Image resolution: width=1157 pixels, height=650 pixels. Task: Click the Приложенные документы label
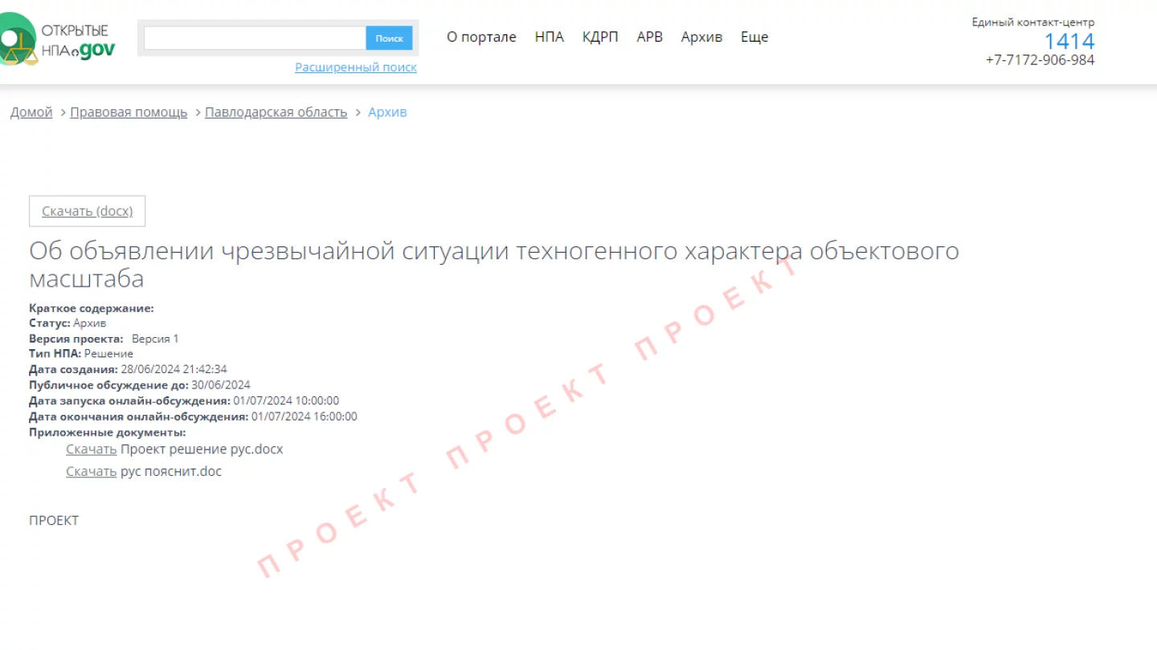(x=108, y=433)
